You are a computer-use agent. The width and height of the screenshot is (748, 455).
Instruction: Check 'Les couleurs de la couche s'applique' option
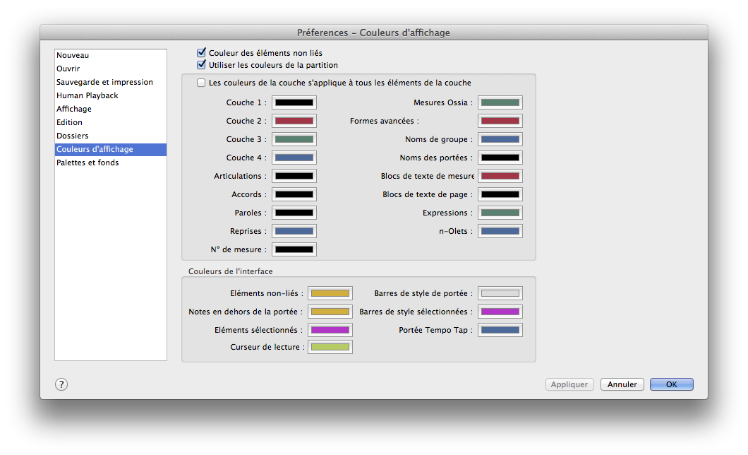coord(201,83)
